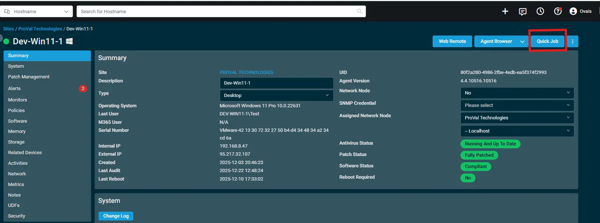600x223 pixels.
Task: Click the Description text field
Action: click(x=277, y=83)
